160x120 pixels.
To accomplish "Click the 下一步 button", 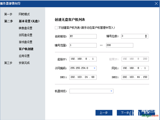I will [x=125, y=113].
